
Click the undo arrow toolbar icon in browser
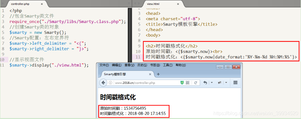205,83
